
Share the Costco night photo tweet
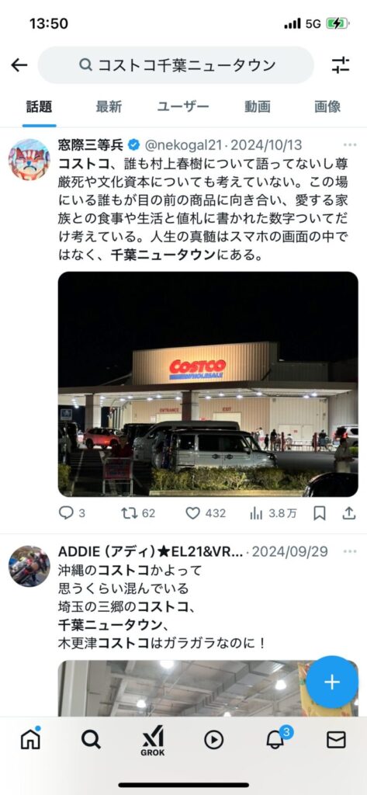click(x=348, y=513)
